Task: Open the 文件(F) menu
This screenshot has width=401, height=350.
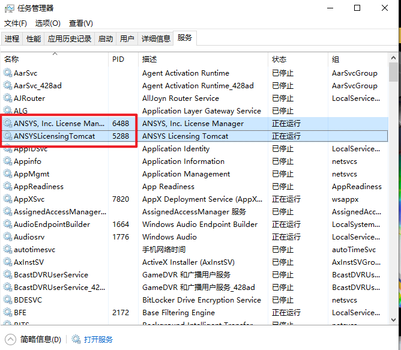Action: pyautogui.click(x=16, y=23)
